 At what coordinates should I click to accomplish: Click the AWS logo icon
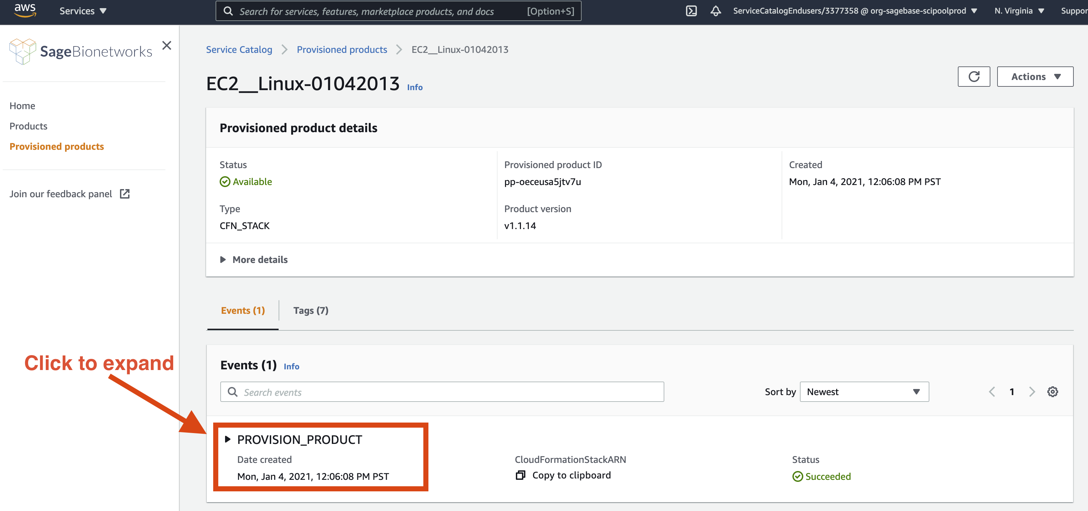pos(25,10)
